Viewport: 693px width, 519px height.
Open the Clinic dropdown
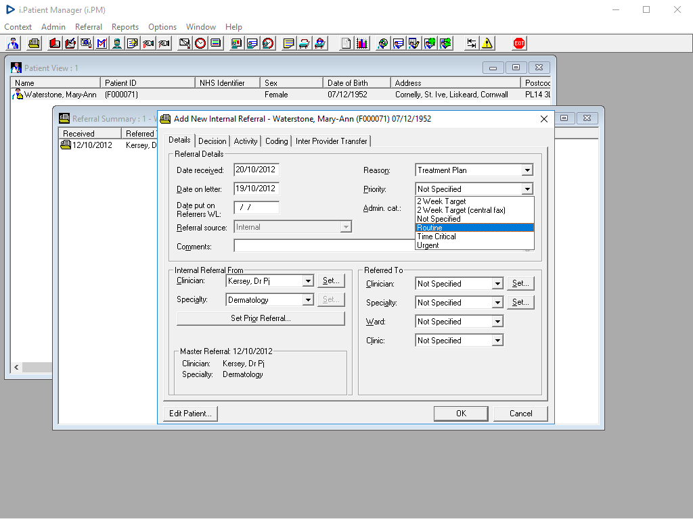497,341
